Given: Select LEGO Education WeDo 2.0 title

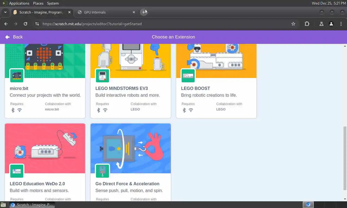Looking at the screenshot, I should click(37, 184).
